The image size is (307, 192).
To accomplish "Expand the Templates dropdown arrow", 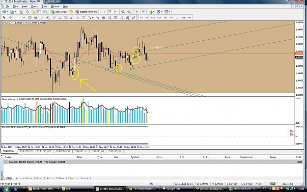I will click(169, 12).
